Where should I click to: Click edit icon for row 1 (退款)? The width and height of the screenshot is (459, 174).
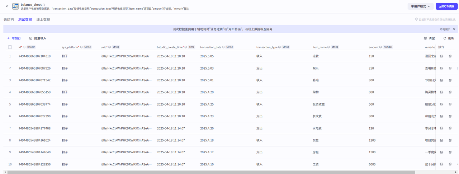(x=441, y=56)
